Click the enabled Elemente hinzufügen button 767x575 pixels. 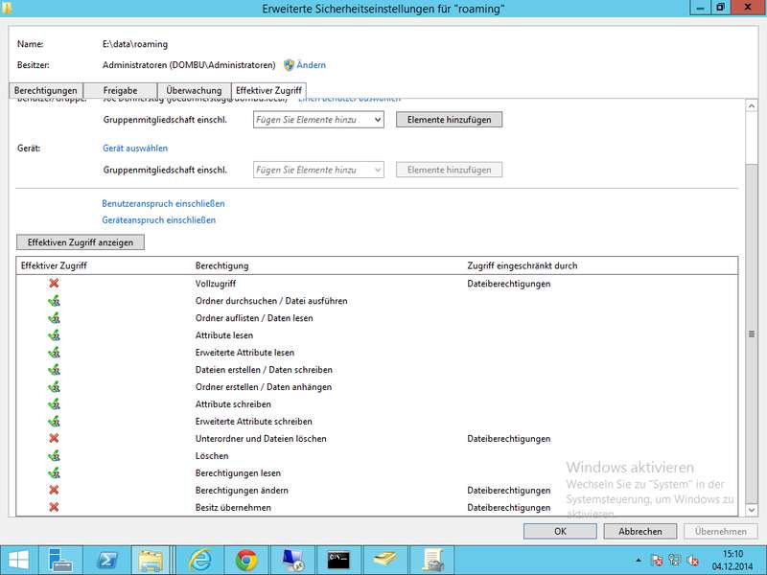click(449, 120)
